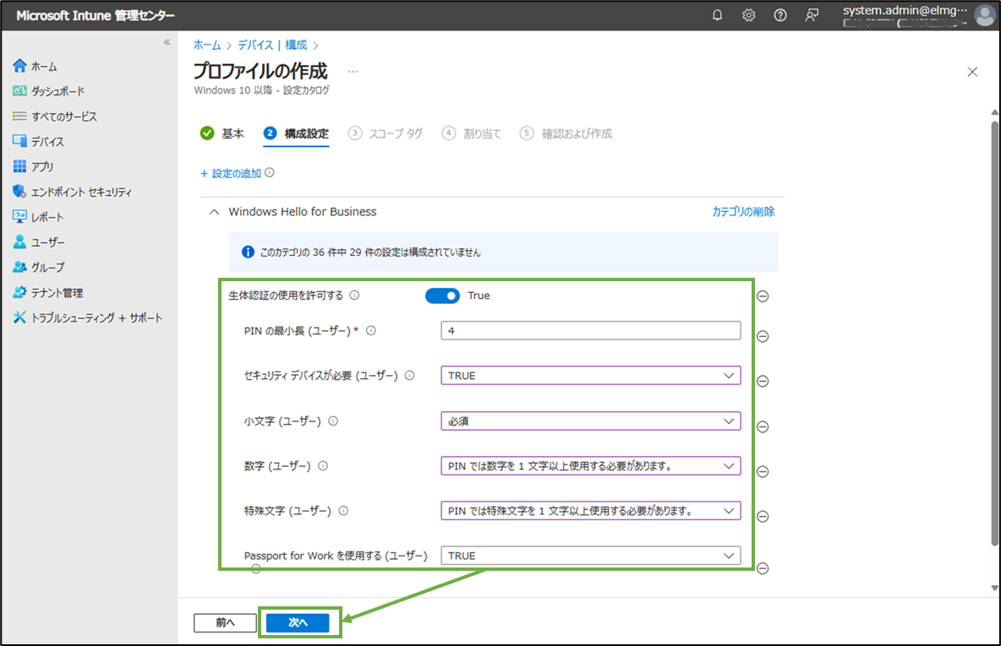
Task: Click the info icon beside PIN の最小長
Action: coord(371,330)
